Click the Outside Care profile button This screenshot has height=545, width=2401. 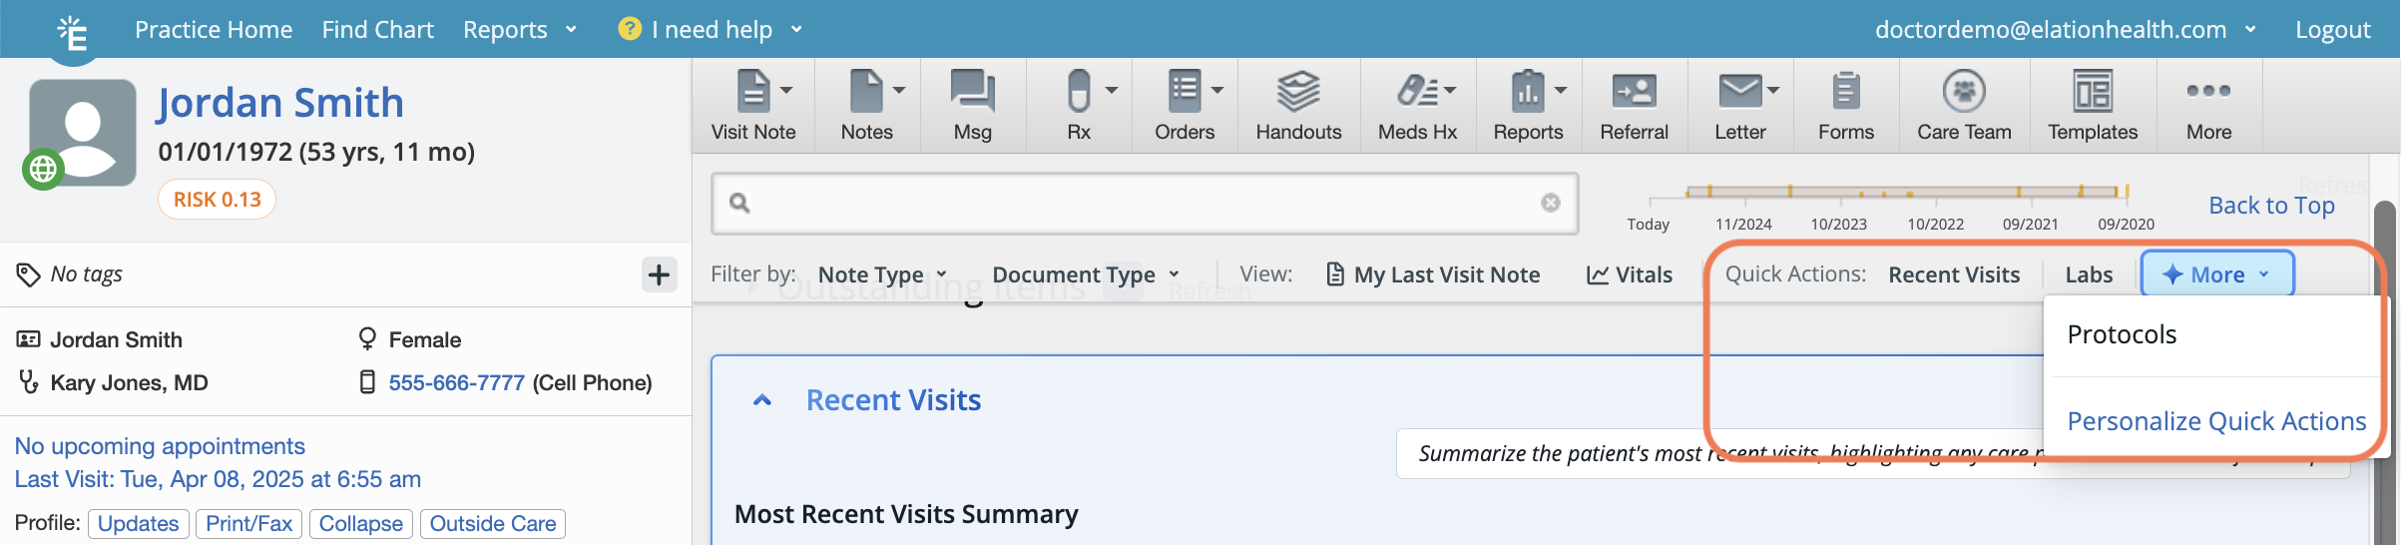pyautogui.click(x=493, y=523)
